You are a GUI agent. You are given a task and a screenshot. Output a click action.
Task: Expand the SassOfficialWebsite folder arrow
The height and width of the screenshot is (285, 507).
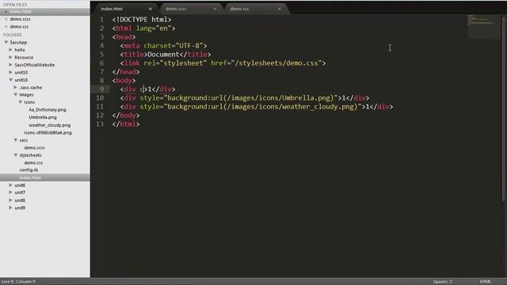pyautogui.click(x=10, y=65)
